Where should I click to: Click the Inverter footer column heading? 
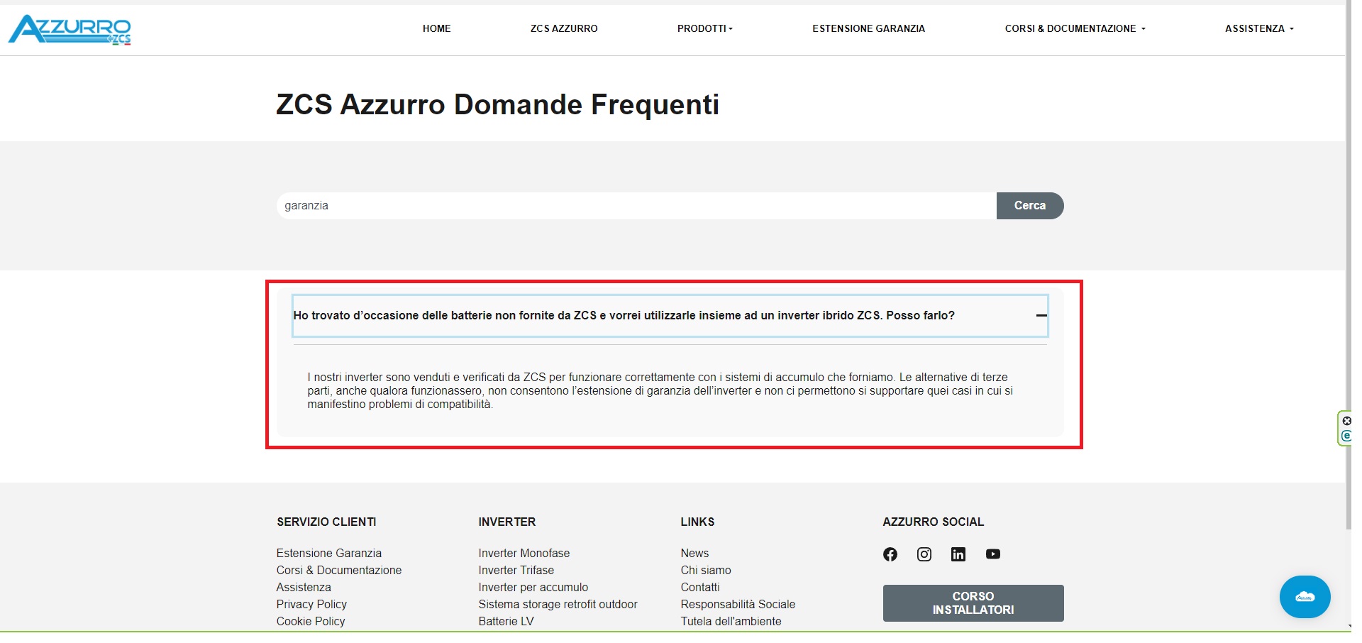[506, 522]
